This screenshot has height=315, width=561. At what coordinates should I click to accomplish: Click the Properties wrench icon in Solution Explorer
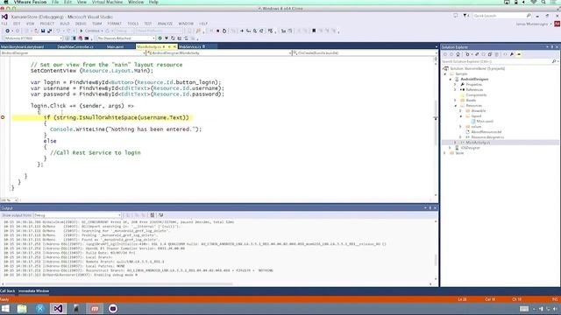[x=512, y=54]
